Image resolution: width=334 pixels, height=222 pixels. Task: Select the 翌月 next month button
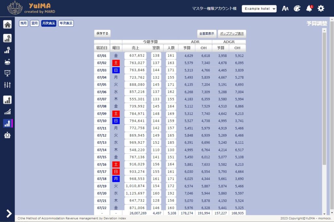tap(35, 24)
